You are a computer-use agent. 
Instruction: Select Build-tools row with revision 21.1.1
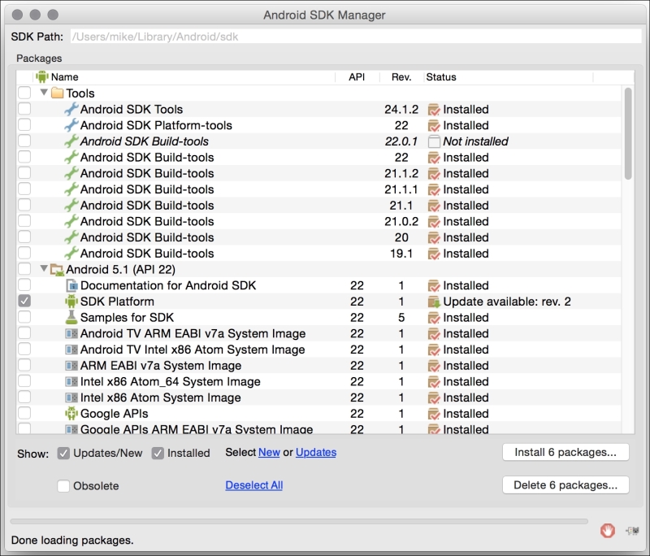pos(318,189)
